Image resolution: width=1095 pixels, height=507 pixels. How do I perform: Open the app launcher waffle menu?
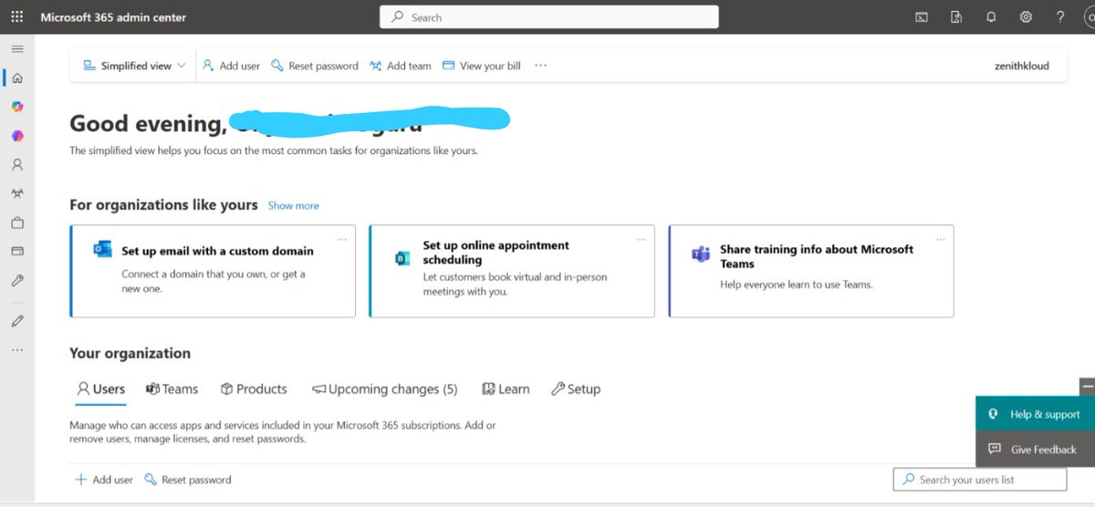click(17, 17)
